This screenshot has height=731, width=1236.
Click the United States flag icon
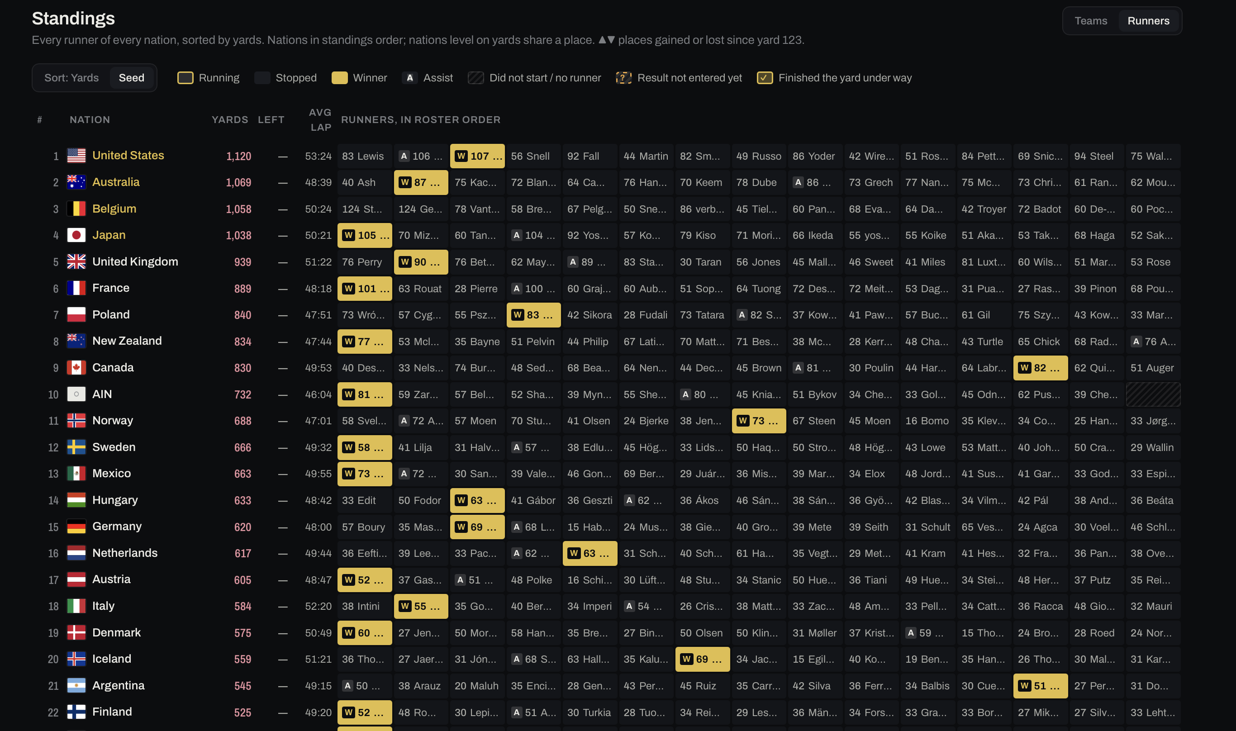(x=76, y=156)
